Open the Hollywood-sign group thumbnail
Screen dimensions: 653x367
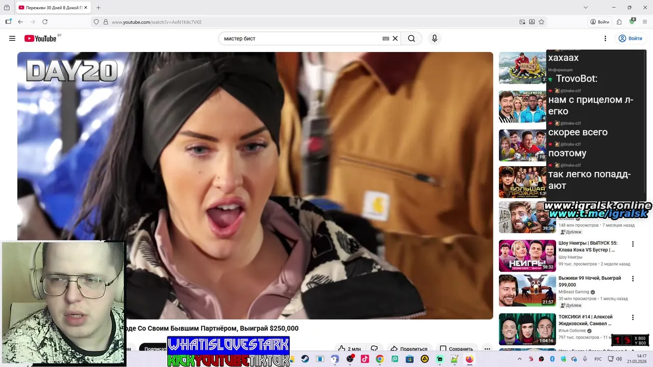pos(522,107)
